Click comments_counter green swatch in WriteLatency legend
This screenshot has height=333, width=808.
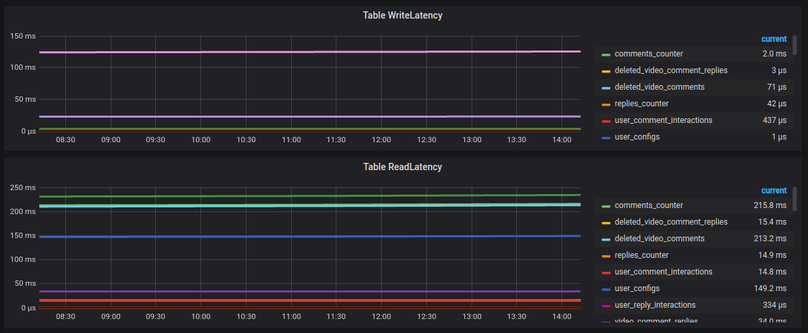click(x=606, y=55)
